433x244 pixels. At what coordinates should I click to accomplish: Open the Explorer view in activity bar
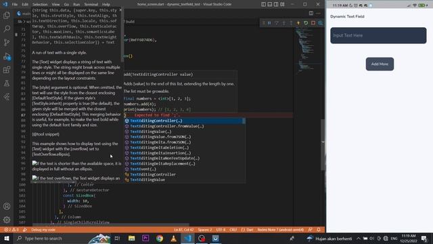(7, 15)
